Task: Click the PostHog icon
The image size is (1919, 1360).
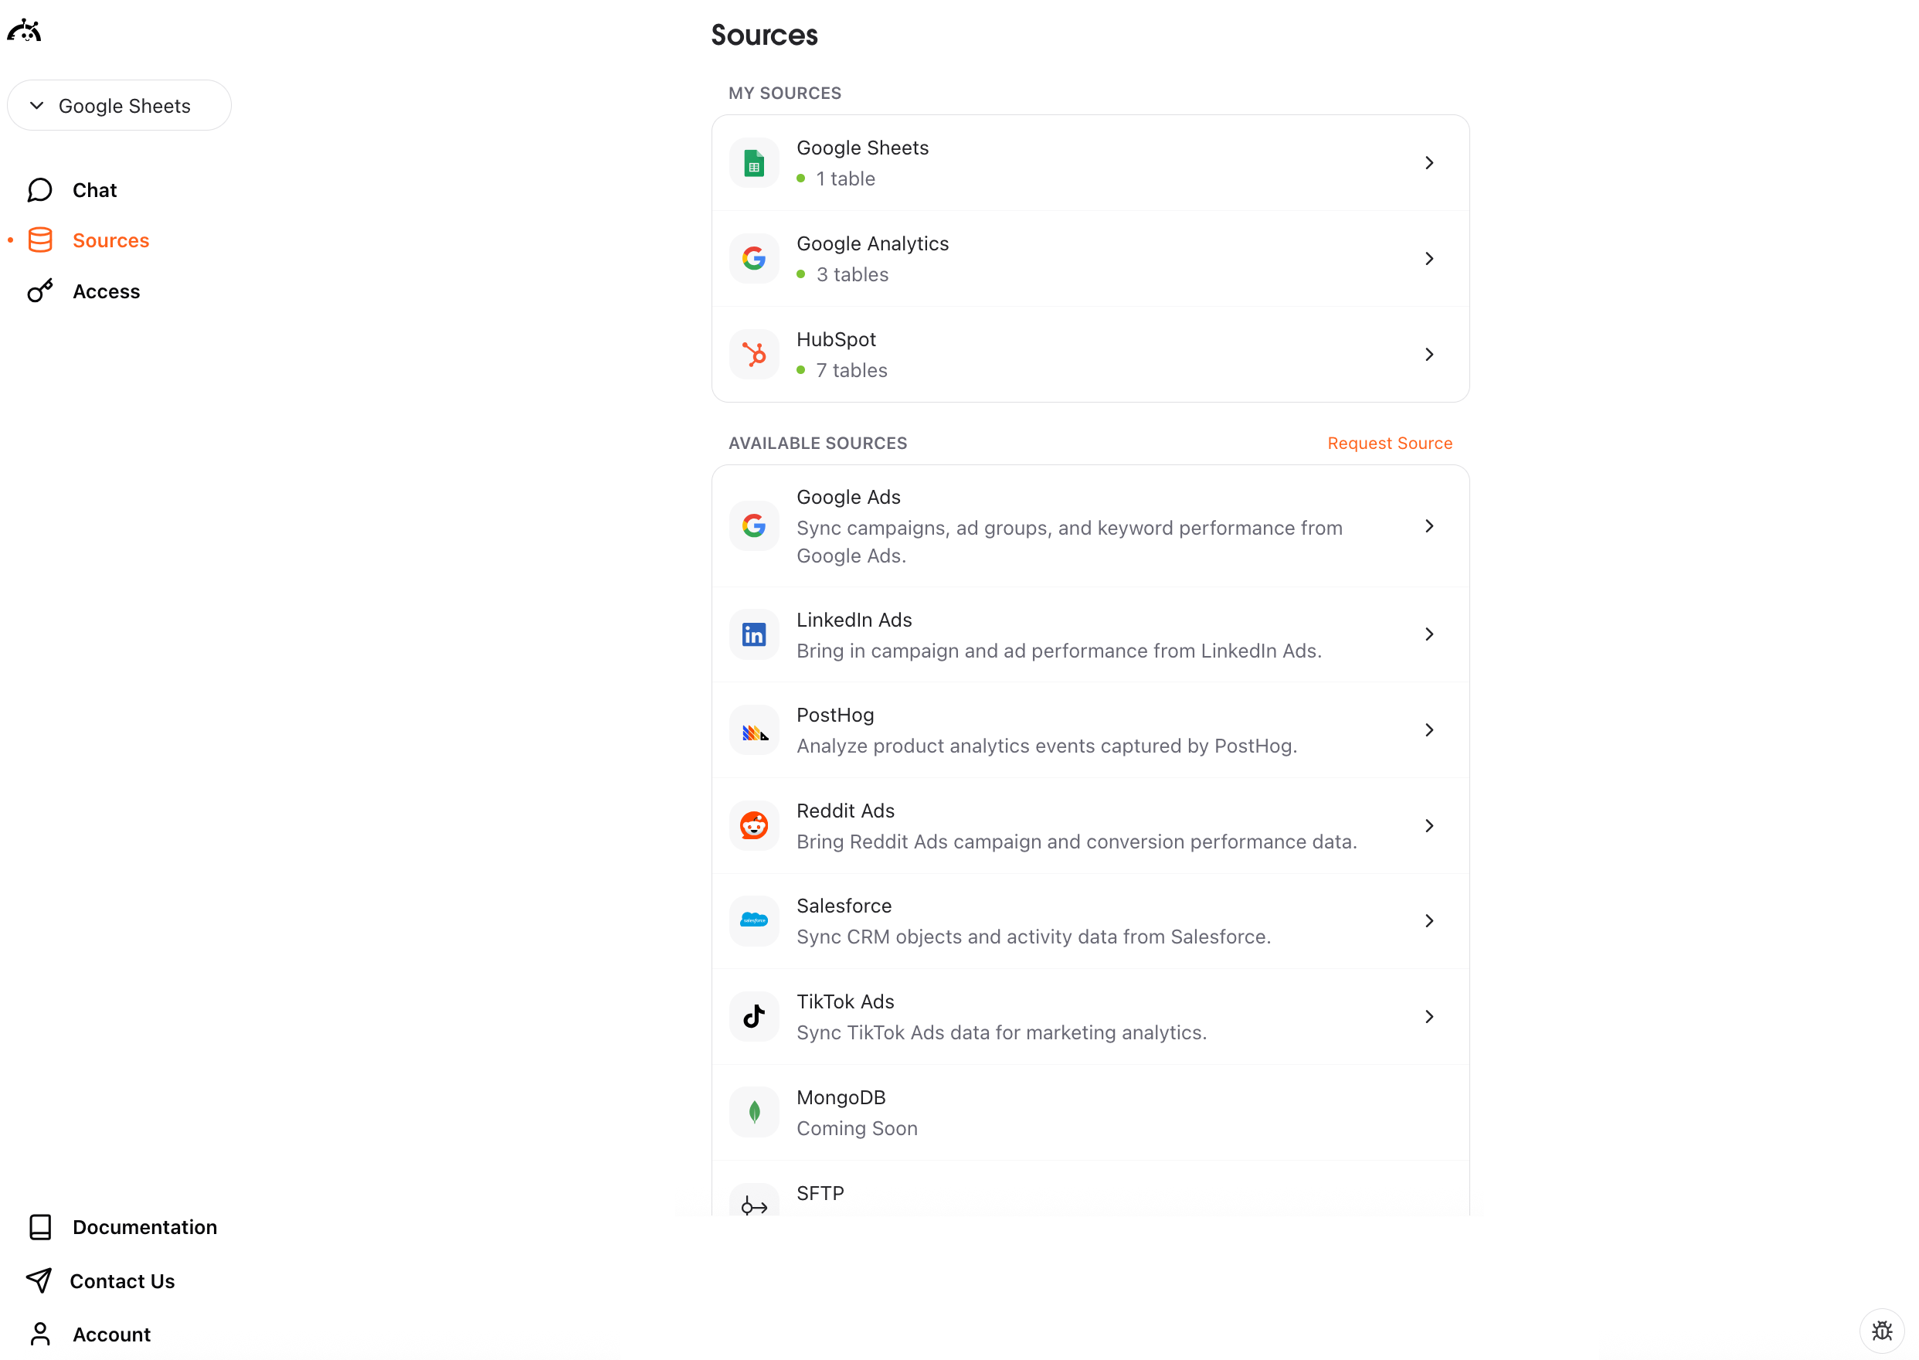Action: pos(753,729)
